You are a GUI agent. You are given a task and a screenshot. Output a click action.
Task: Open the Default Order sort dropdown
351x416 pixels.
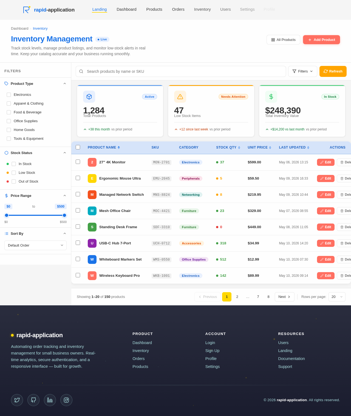coord(35,245)
